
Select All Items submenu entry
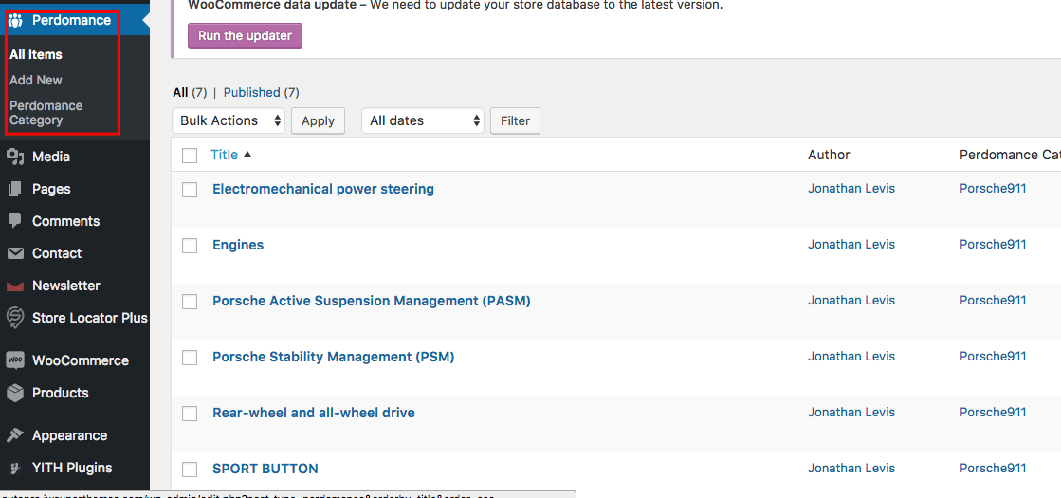pos(36,54)
